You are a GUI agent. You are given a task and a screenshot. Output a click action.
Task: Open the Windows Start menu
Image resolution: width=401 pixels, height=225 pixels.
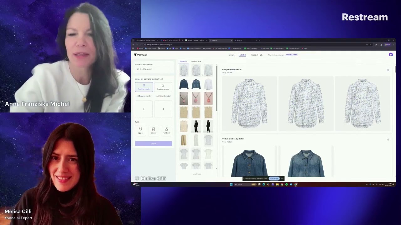click(x=231, y=184)
